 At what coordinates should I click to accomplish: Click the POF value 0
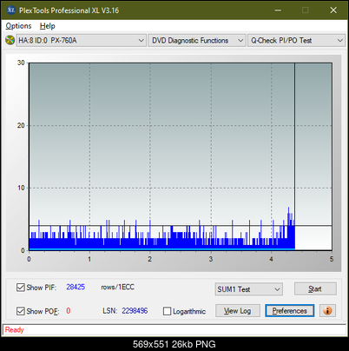point(69,311)
